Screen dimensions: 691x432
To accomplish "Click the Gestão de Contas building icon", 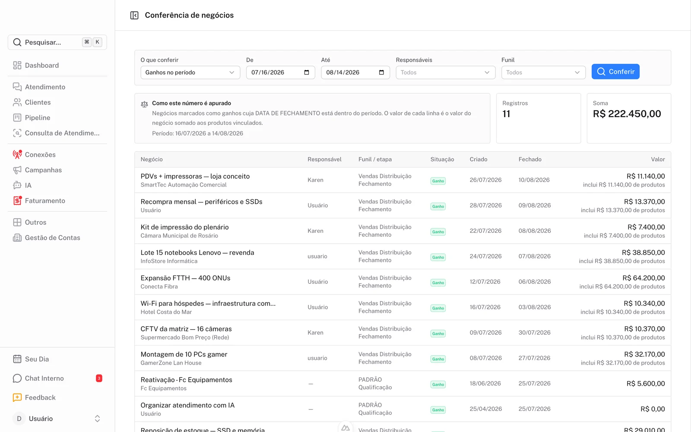I will [x=17, y=238].
